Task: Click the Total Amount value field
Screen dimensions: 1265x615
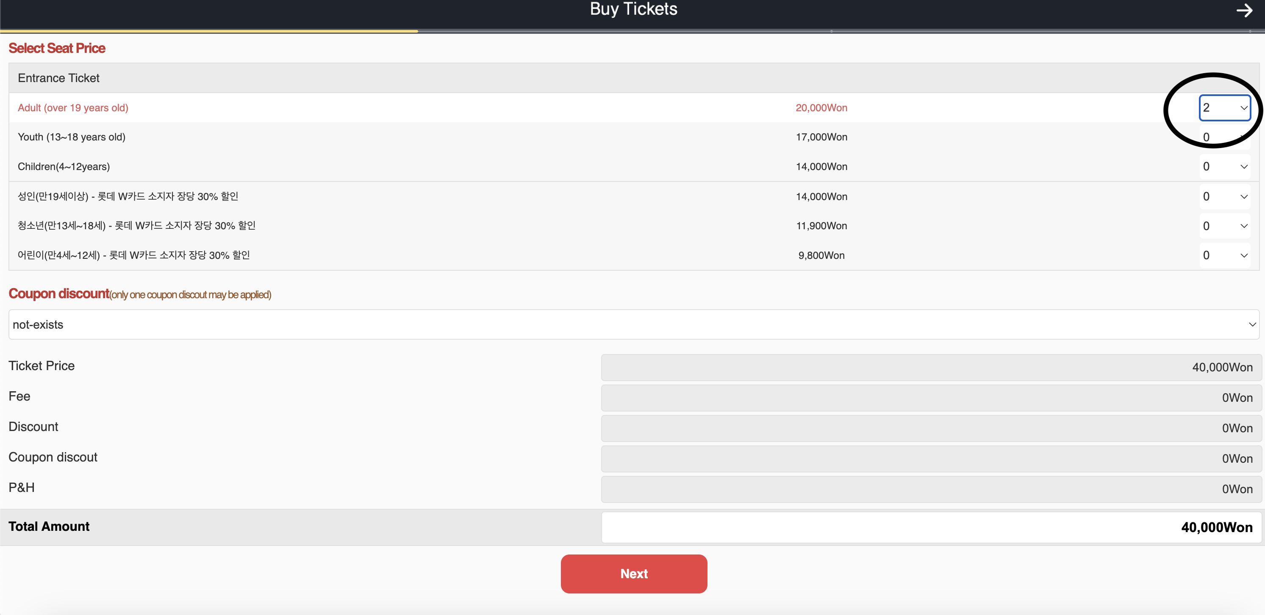Action: pos(931,527)
